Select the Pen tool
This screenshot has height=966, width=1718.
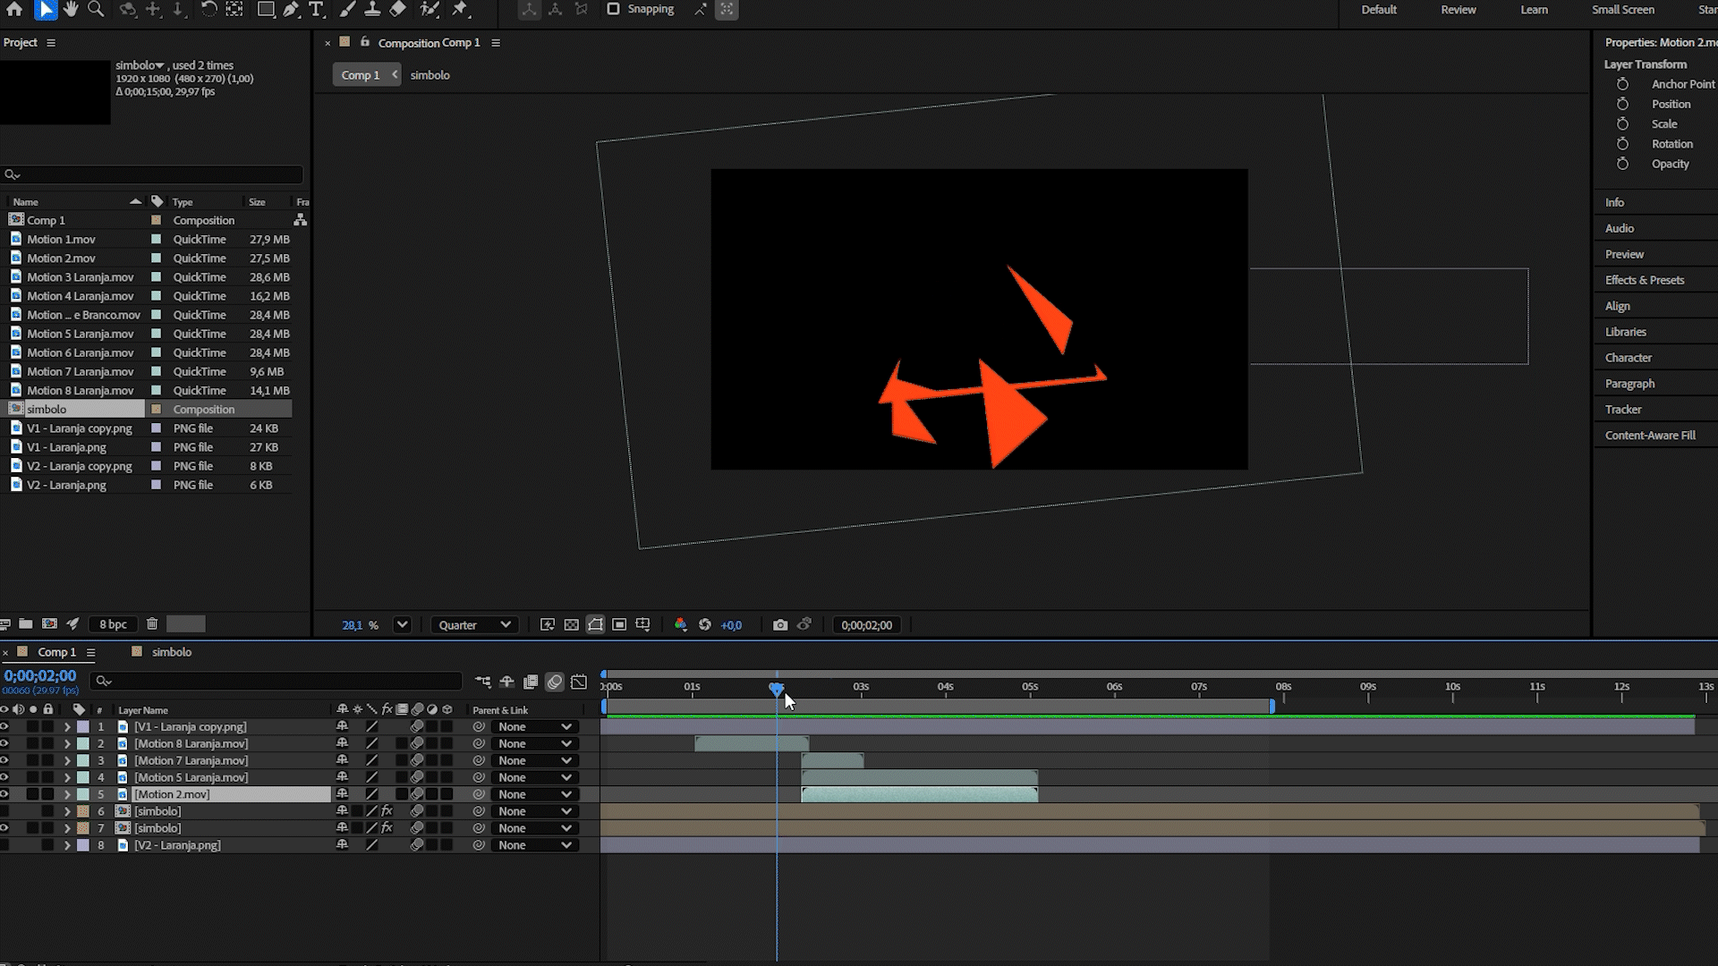click(x=291, y=10)
